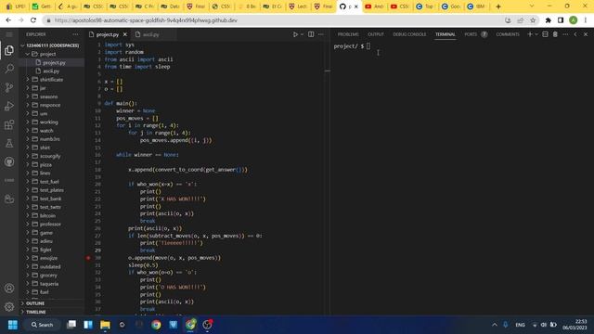Viewport: 594px width, 334px height.
Task: Switch to the Debug Console tab
Action: tap(409, 34)
